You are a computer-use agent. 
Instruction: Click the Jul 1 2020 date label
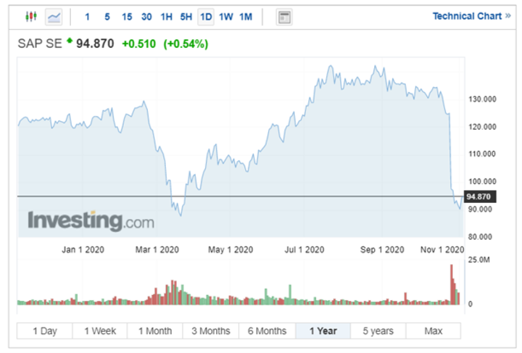304,249
